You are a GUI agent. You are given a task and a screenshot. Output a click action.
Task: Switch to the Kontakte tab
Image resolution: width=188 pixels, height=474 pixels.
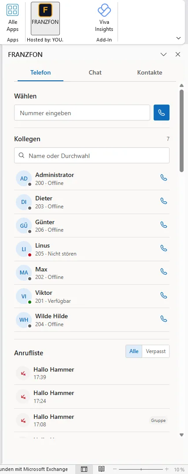click(150, 72)
